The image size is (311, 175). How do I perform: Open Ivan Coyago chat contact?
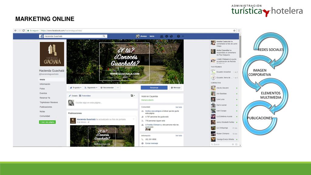[224, 111]
